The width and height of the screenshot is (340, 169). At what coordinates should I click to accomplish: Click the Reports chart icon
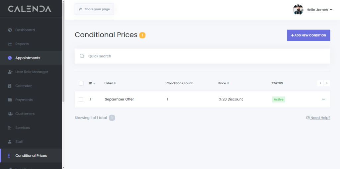click(x=10, y=44)
